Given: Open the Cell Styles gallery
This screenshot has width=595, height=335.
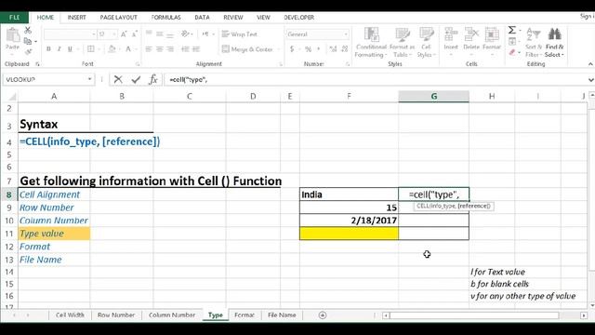Looking at the screenshot, I should point(426,43).
